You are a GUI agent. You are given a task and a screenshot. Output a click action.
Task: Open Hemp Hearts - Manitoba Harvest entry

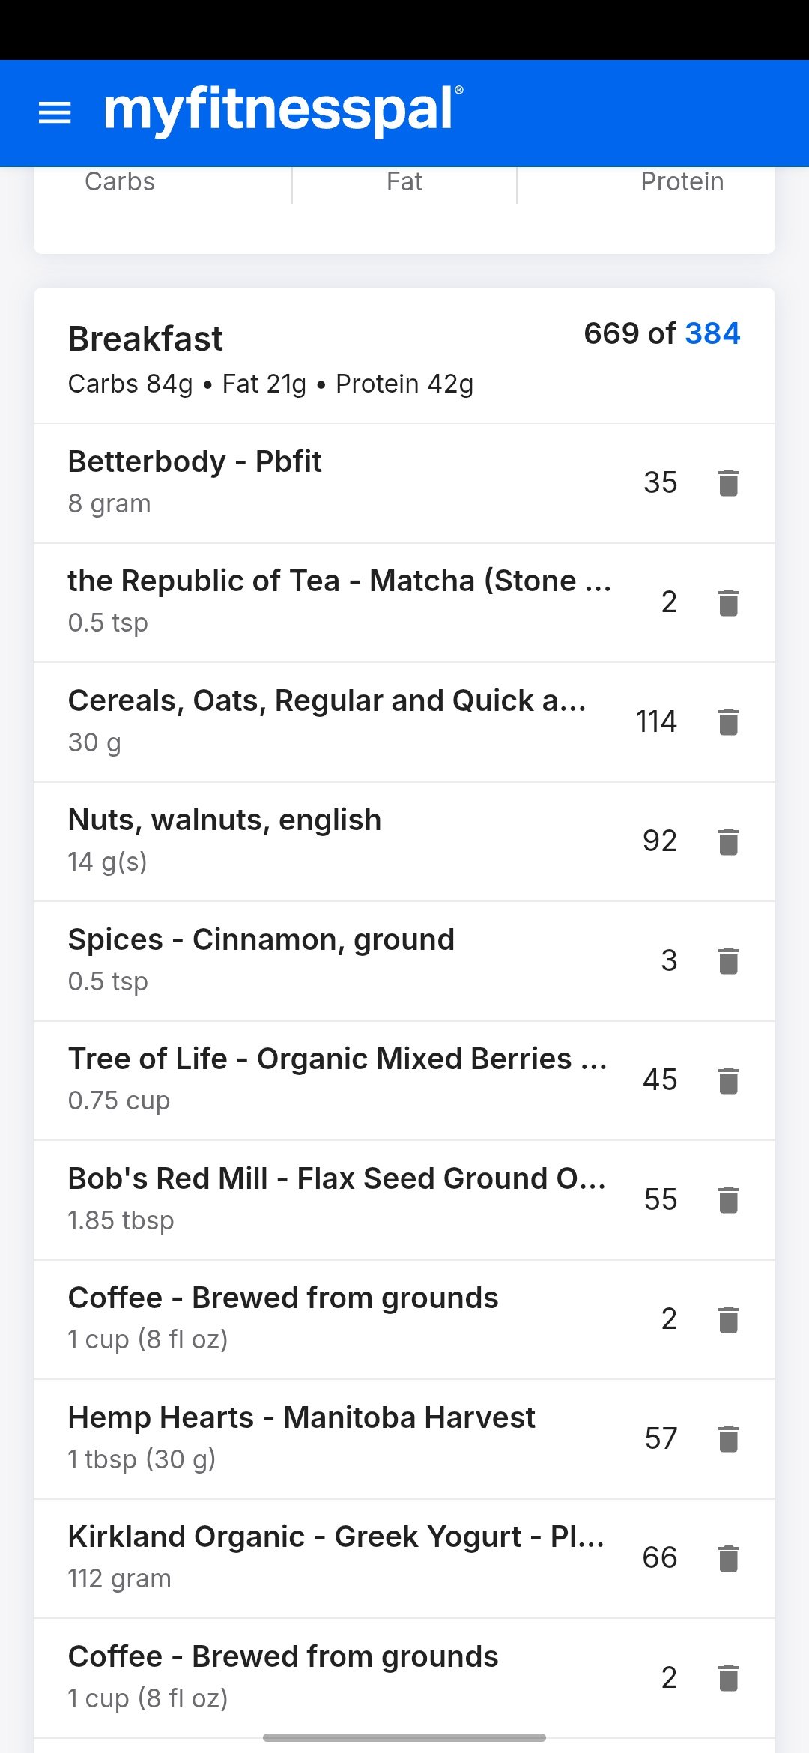(x=301, y=1418)
